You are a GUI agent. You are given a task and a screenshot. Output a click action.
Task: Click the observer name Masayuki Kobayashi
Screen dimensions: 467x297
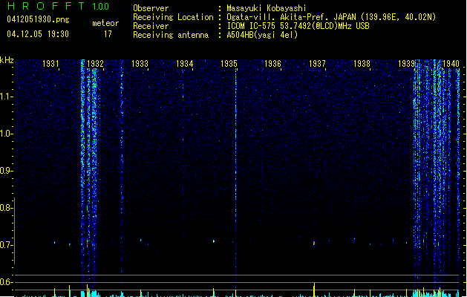[267, 8]
